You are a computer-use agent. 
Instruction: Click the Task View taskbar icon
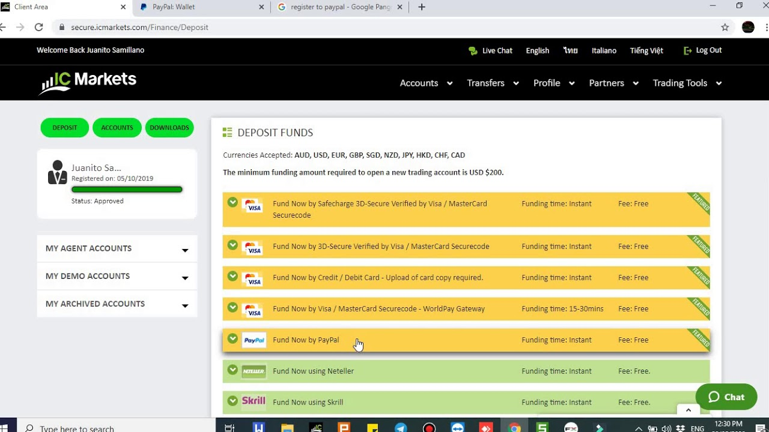pyautogui.click(x=229, y=428)
